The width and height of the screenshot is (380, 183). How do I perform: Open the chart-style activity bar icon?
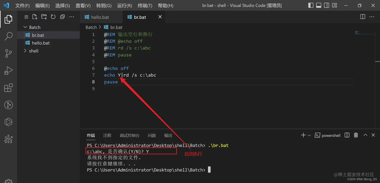click(x=9, y=139)
